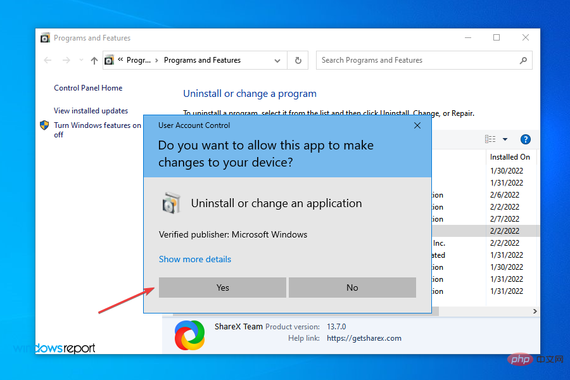570x380 pixels.
Task: Click the back arrow navigation icon
Action: tap(47, 60)
